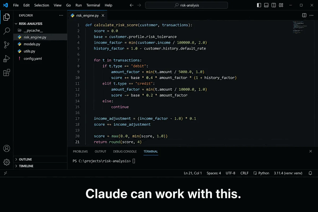Switch to the OUTPUT panel tab
The height and width of the screenshot is (212, 318).
point(100,151)
